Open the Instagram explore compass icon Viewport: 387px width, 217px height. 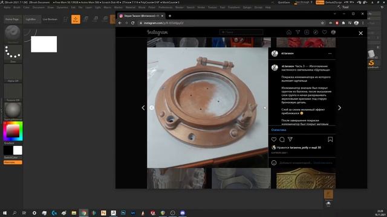pyautogui.click(x=316, y=32)
